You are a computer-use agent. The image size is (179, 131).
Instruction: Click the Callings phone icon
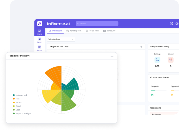click(157, 60)
